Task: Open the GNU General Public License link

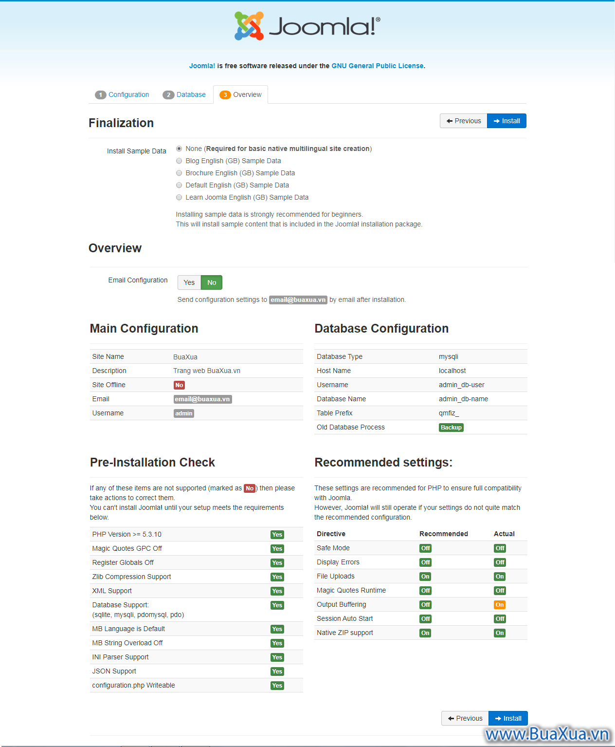Action: [x=378, y=66]
